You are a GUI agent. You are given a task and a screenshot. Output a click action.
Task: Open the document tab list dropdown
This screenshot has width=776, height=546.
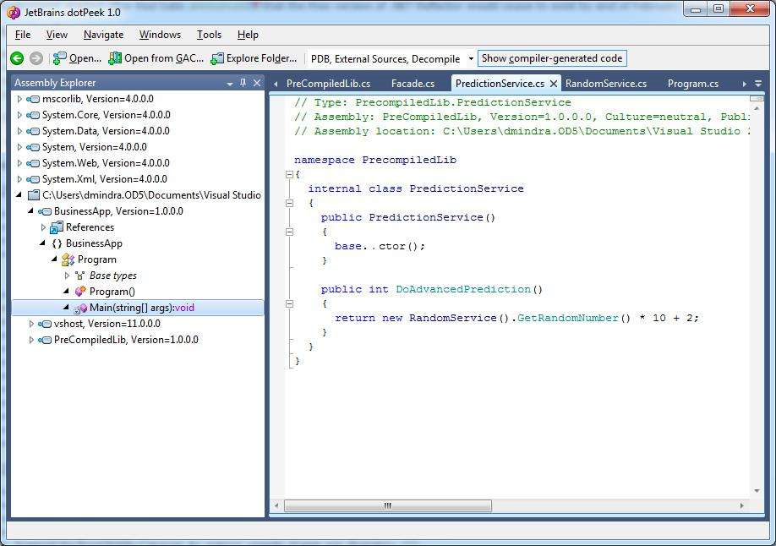(758, 84)
